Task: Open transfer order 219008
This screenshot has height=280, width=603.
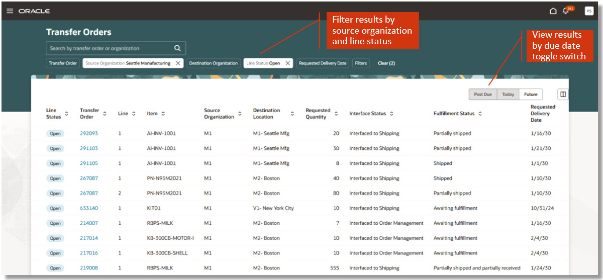Action: click(x=89, y=268)
